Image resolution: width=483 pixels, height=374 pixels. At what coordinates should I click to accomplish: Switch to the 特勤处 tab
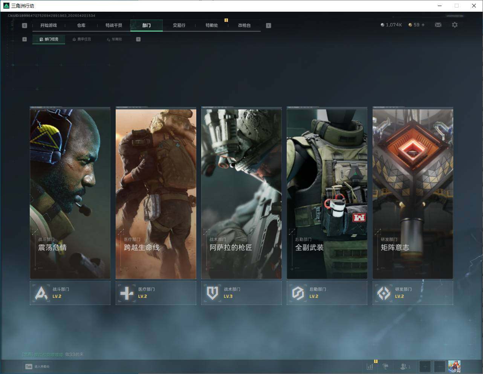pyautogui.click(x=212, y=25)
